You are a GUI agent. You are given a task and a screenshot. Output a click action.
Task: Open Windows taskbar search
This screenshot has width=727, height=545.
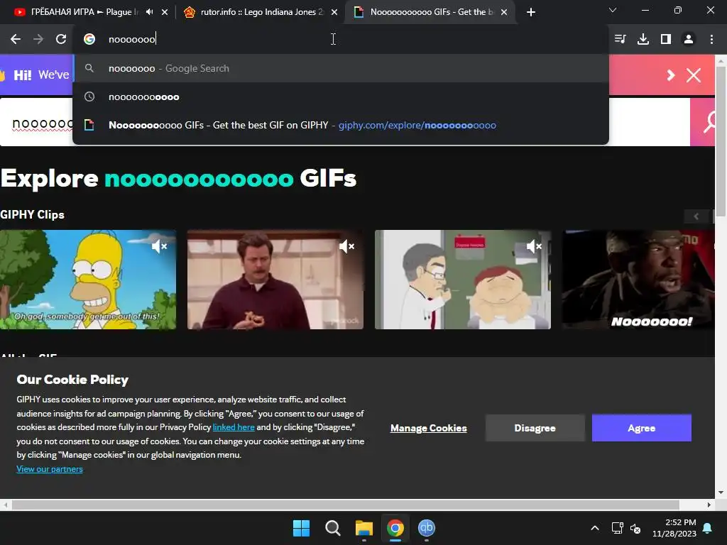pos(332,528)
